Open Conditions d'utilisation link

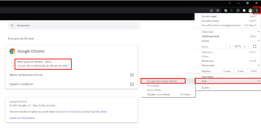[22, 118]
